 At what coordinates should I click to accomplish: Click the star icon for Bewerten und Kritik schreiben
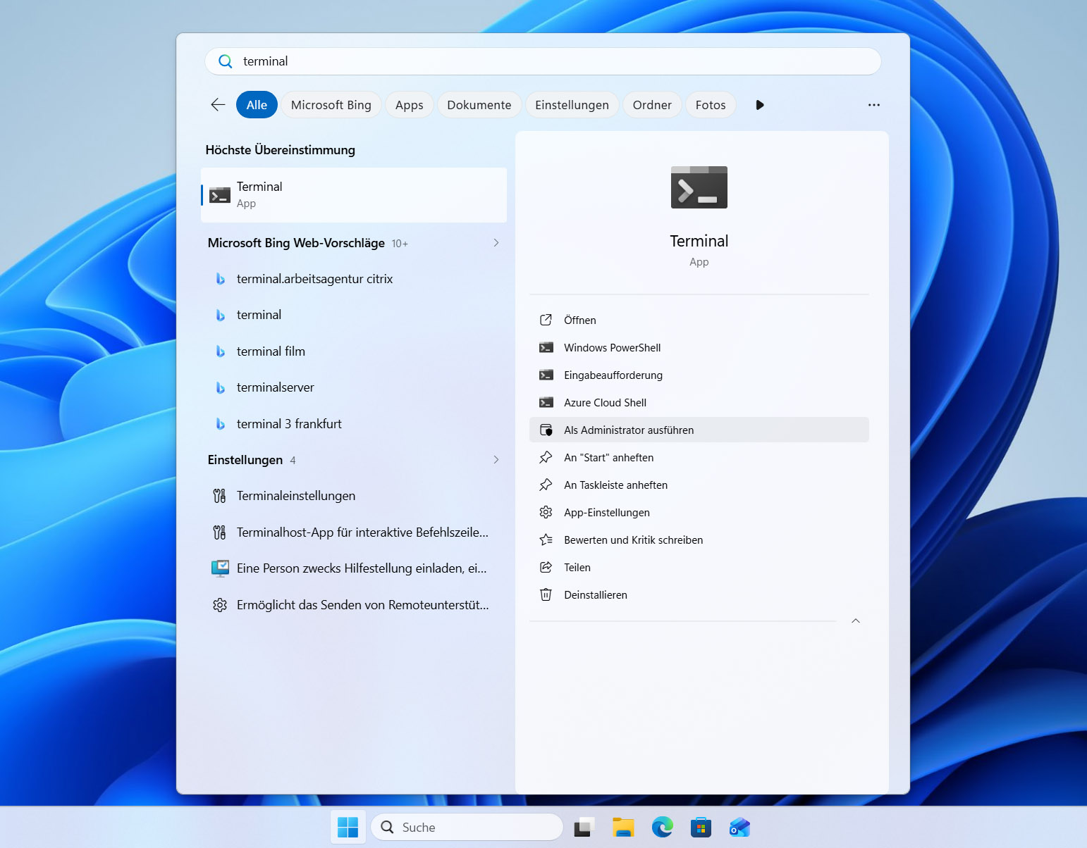point(546,540)
